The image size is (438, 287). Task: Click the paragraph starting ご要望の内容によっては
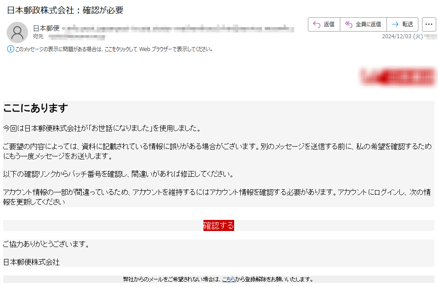click(217, 151)
